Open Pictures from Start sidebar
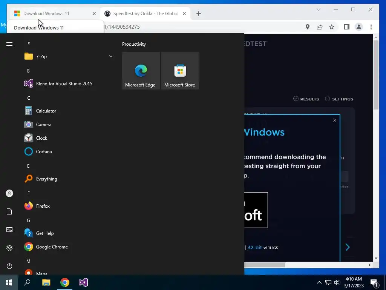The image size is (386, 290). pyautogui.click(x=9, y=230)
